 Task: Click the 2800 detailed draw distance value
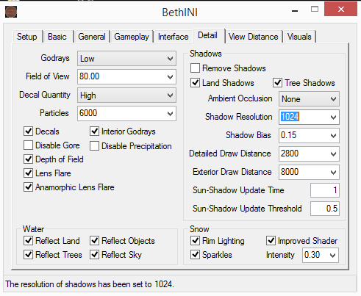pos(290,154)
